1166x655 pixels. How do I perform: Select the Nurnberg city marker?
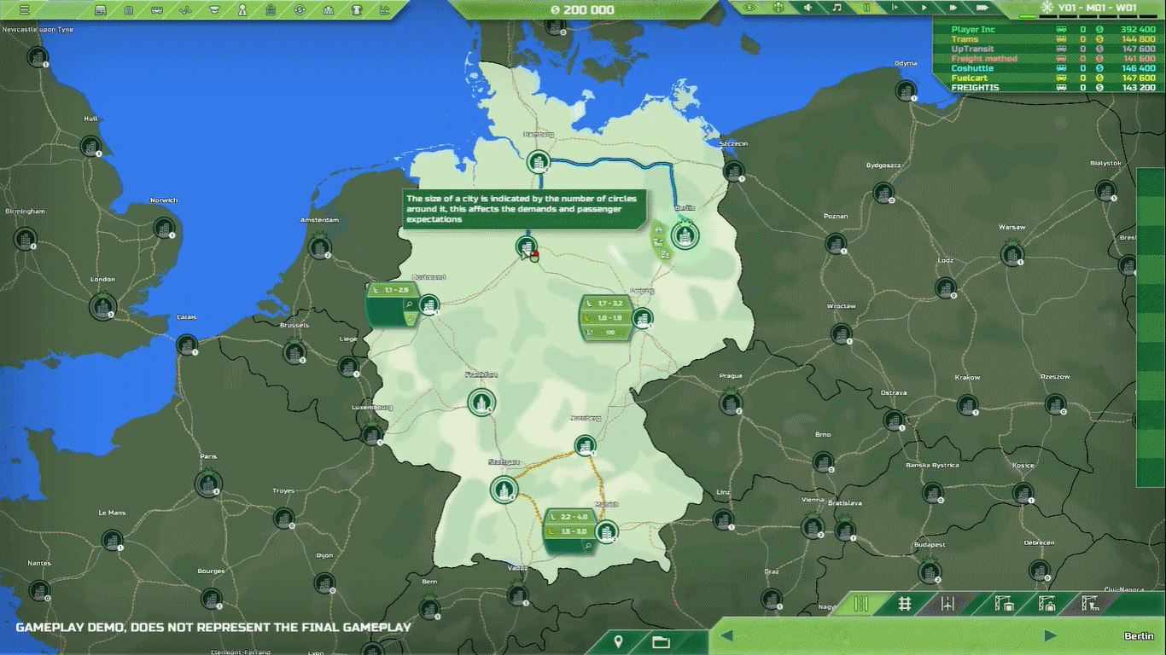tap(585, 443)
